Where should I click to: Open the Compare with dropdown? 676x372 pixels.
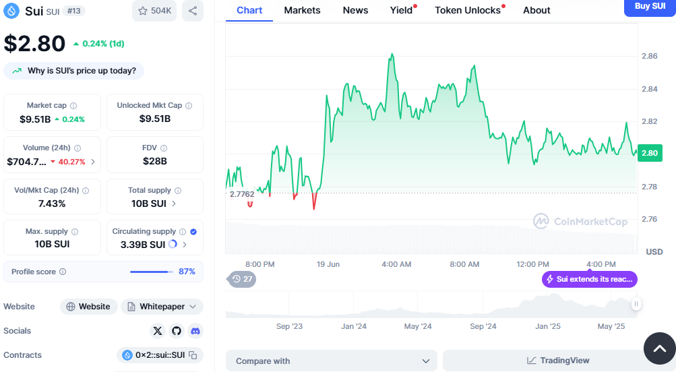tap(332, 361)
